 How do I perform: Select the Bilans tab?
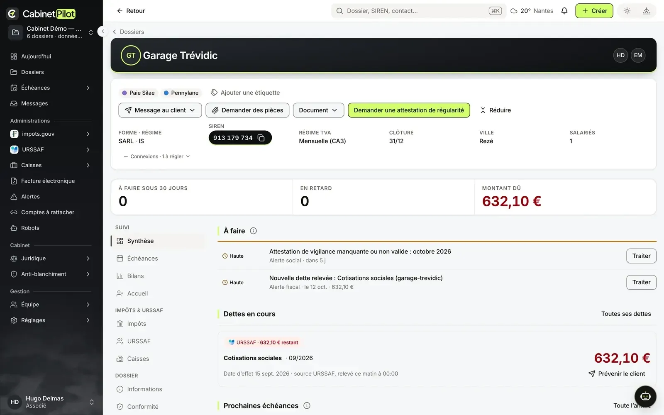click(158, 276)
